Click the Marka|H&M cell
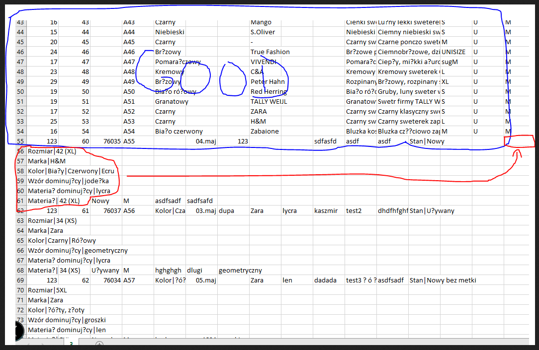The height and width of the screenshot is (350, 539). tap(47, 161)
